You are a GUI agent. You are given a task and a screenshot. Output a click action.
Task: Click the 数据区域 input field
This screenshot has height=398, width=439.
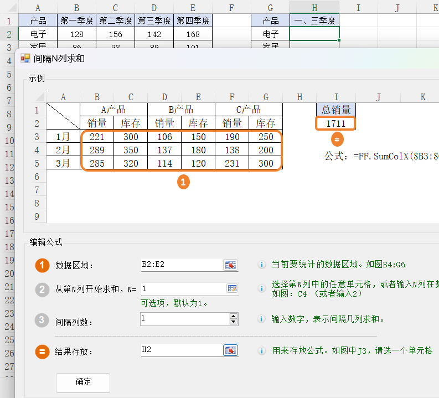(x=181, y=265)
